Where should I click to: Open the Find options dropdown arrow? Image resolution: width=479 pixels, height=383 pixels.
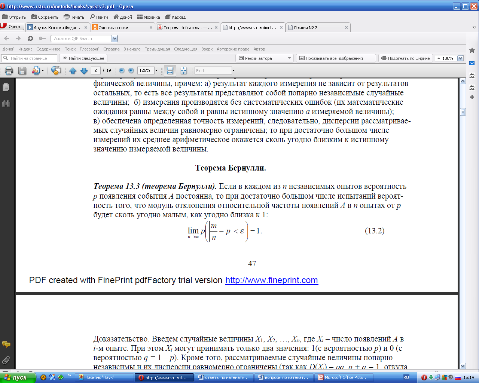click(234, 71)
